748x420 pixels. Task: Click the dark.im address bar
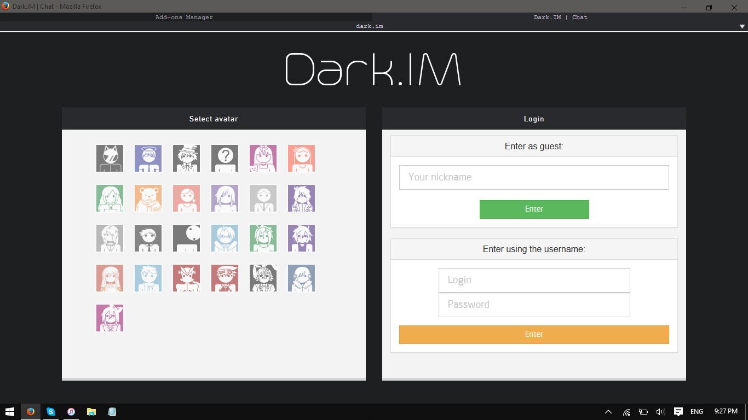point(369,26)
